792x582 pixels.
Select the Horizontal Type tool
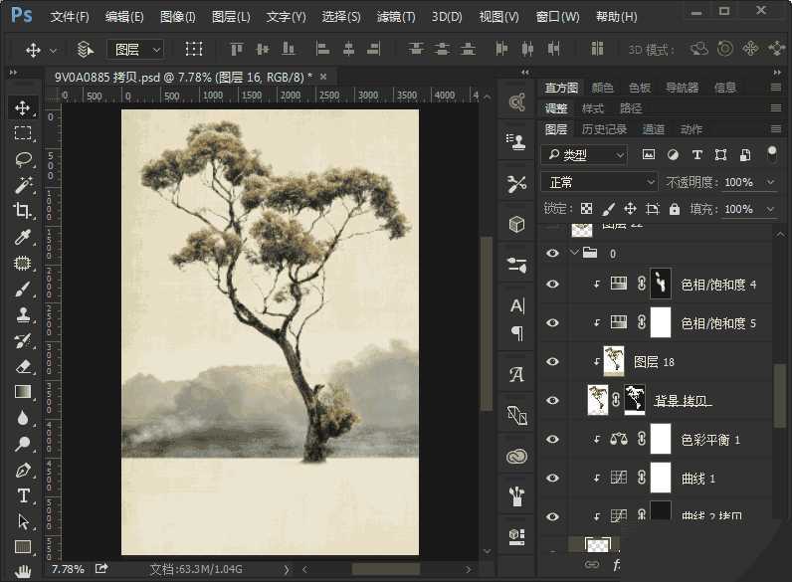(23, 495)
